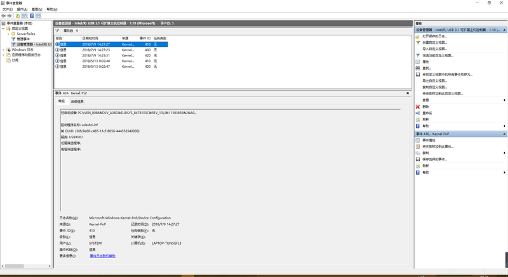Expand the Windows 日志 tree node

(x=3, y=49)
